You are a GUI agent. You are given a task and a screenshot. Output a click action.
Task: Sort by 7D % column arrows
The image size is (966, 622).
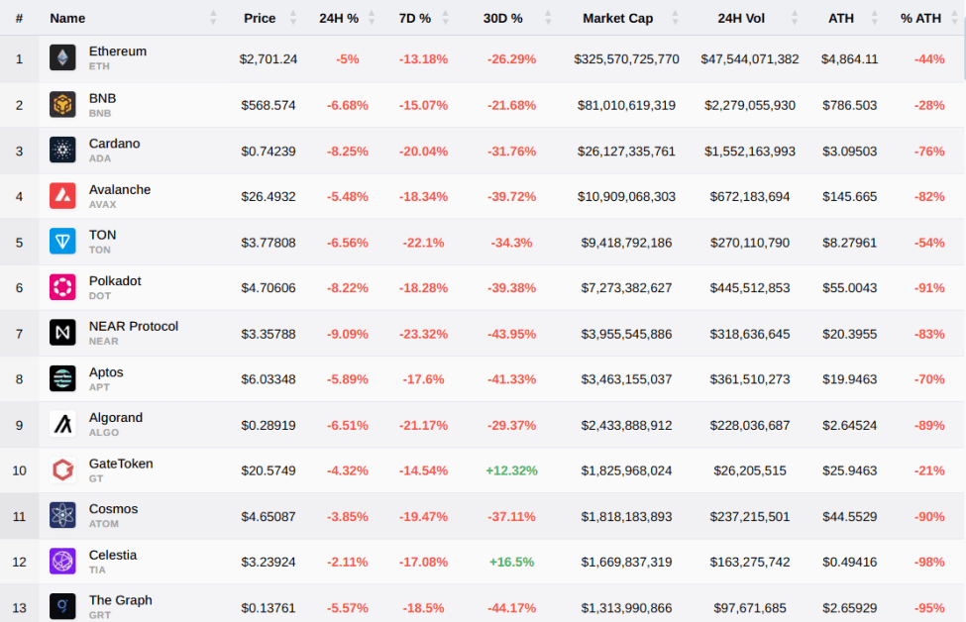pyautogui.click(x=446, y=18)
